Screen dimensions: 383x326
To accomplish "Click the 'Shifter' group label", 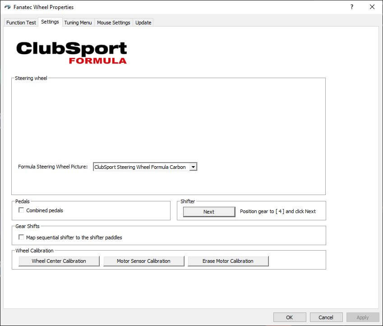I will pos(188,201).
